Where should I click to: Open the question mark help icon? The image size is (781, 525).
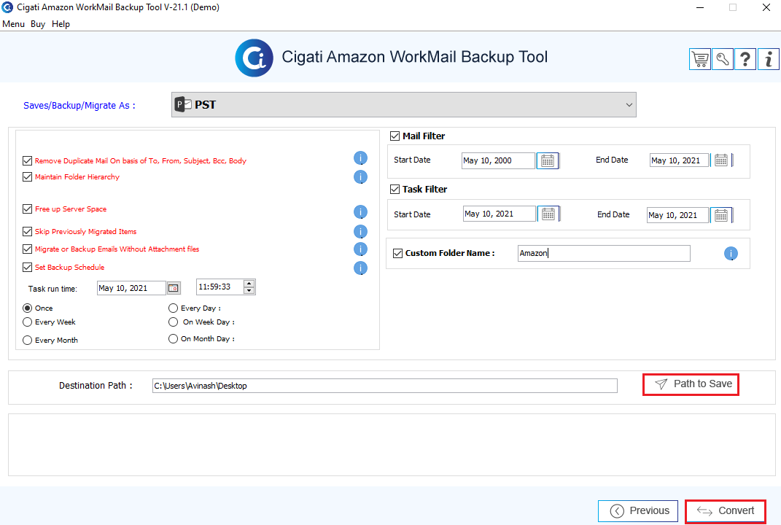pos(745,59)
